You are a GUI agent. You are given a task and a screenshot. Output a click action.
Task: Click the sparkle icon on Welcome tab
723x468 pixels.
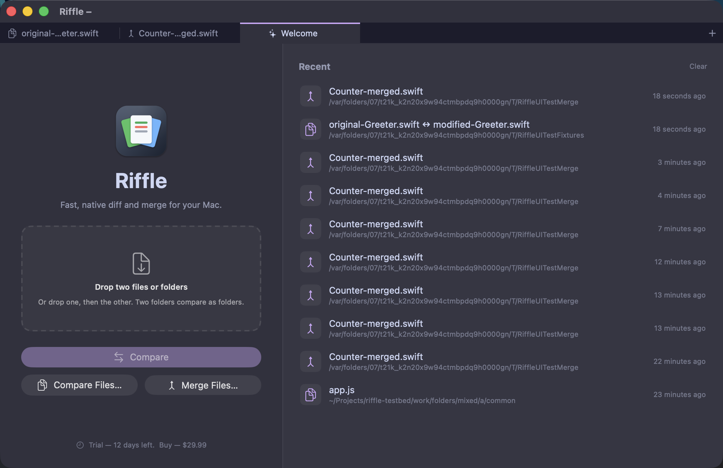coord(272,34)
